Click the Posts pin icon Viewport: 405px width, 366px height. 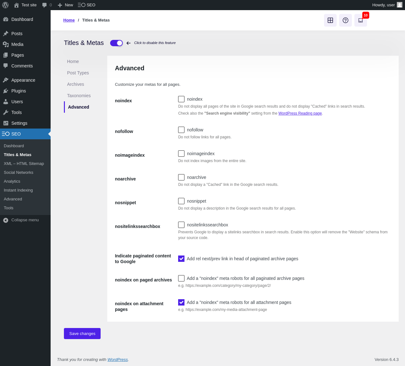6,34
